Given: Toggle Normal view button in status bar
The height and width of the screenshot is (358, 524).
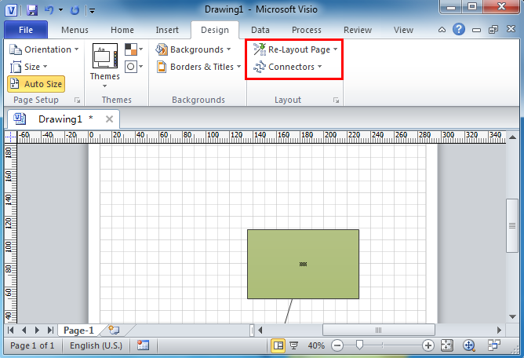Looking at the screenshot, I should click(x=278, y=345).
